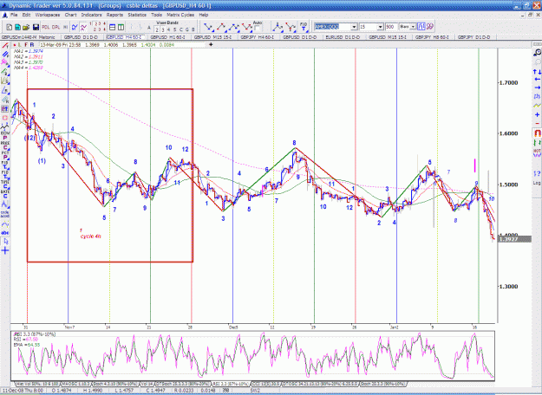Image resolution: width=542 pixels, height=395 pixels.
Task: Click the F button in chart header
Action: 26,45
